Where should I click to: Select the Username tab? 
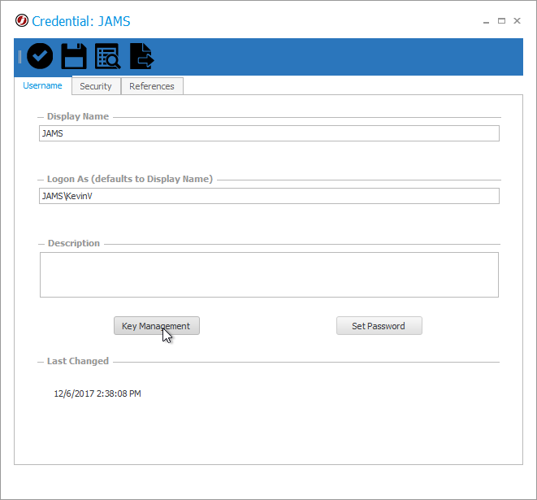coord(42,85)
